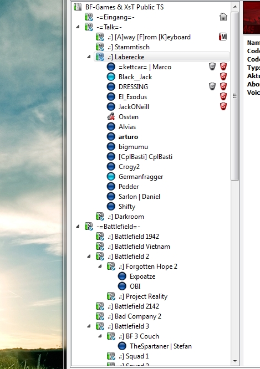Select user Pedder

129,186
